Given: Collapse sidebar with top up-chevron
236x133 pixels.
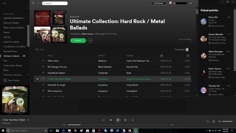Looking at the screenshot, I should 28,8.
